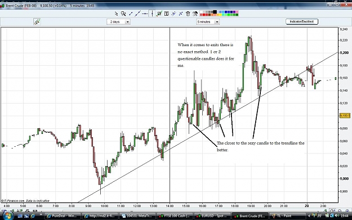This screenshot has width=352, height=220.
Task: Click the yellow 9,100.5 price label
Action: click(x=345, y=115)
